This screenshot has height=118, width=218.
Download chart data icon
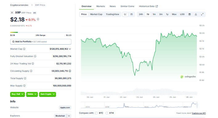click(196, 14)
